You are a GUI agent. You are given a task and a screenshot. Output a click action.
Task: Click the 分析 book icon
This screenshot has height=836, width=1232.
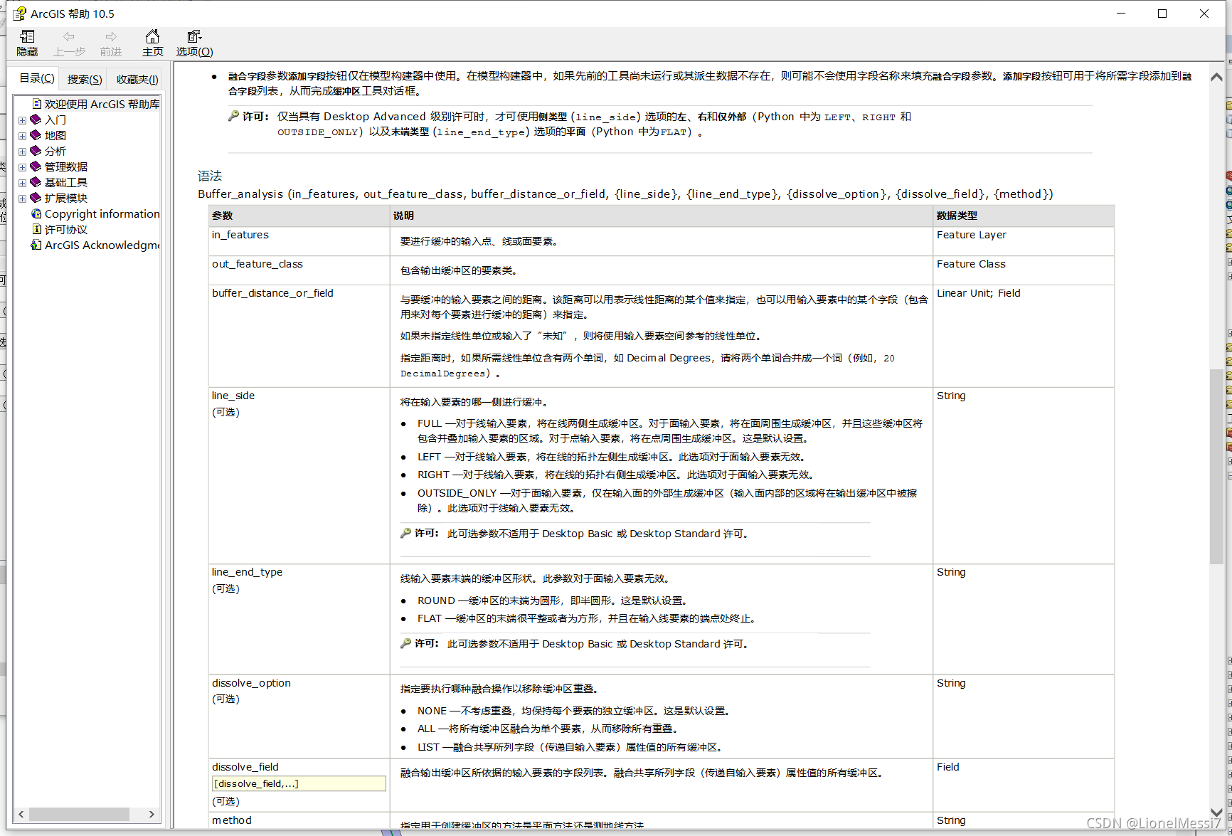click(x=36, y=151)
